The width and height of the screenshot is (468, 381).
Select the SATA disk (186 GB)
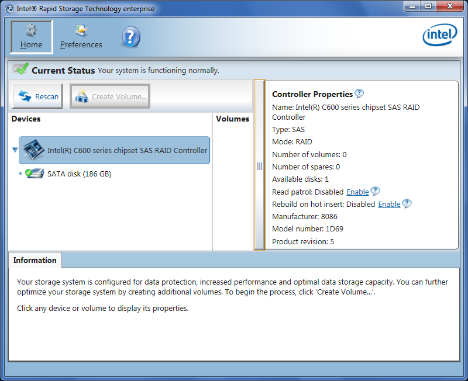point(79,174)
